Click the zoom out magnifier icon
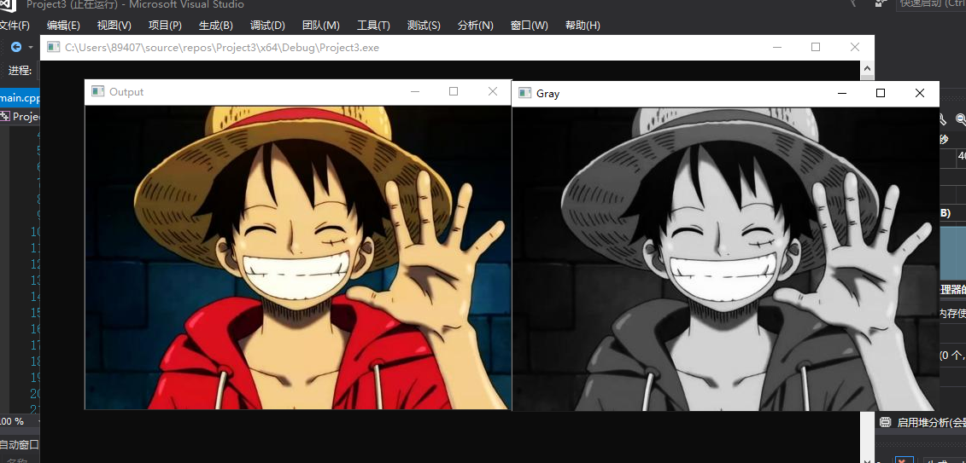This screenshot has width=966, height=463. coord(961,120)
